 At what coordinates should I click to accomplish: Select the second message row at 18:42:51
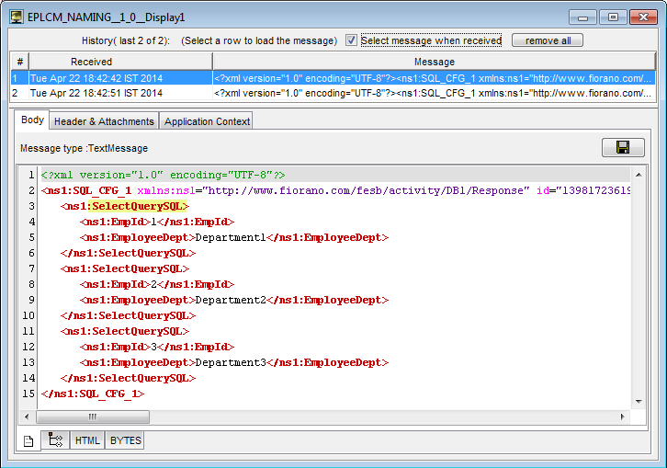tap(119, 93)
